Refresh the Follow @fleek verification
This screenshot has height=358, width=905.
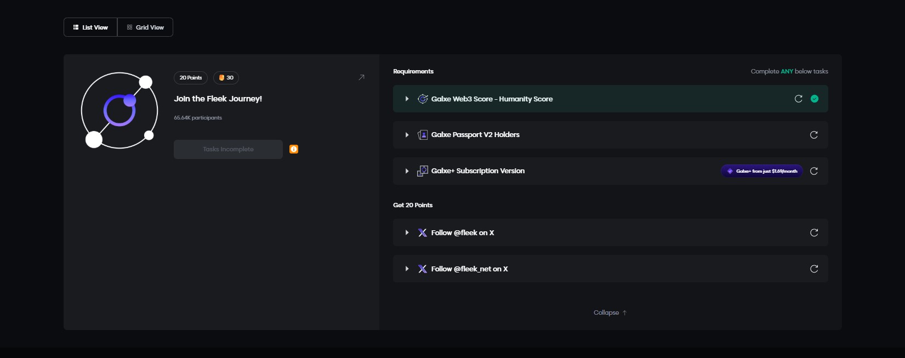coord(814,233)
